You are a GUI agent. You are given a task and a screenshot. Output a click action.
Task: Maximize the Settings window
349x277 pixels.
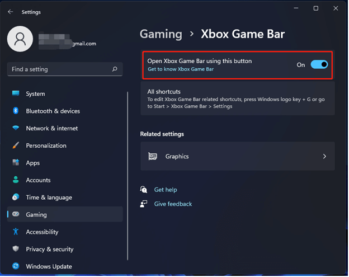[x=316, y=8]
